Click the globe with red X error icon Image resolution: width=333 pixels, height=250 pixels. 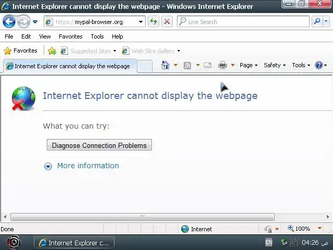click(x=23, y=98)
